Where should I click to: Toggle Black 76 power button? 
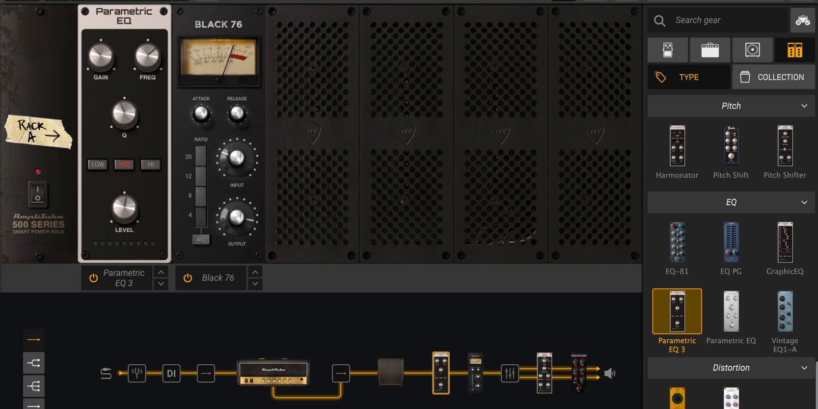coord(188,278)
